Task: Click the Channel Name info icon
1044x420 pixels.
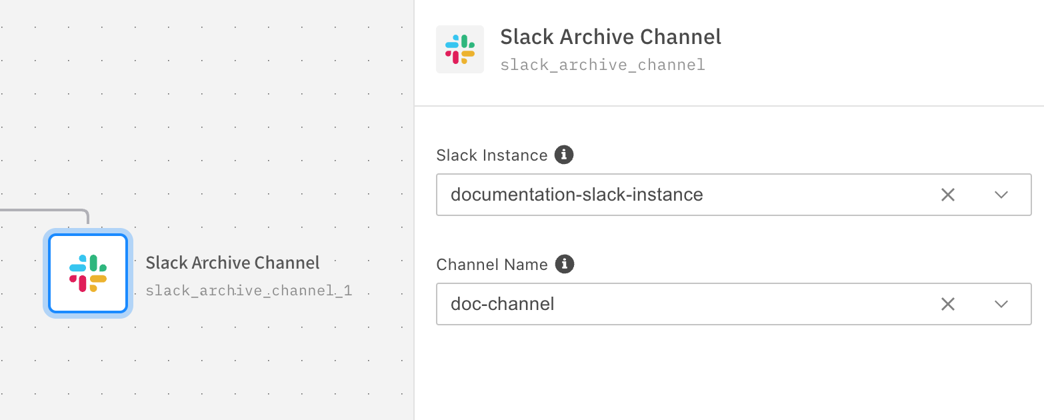Action: point(565,264)
